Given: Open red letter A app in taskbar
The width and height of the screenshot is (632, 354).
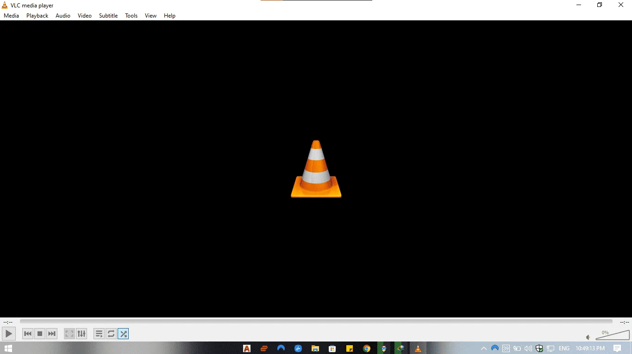Looking at the screenshot, I should click(247, 348).
